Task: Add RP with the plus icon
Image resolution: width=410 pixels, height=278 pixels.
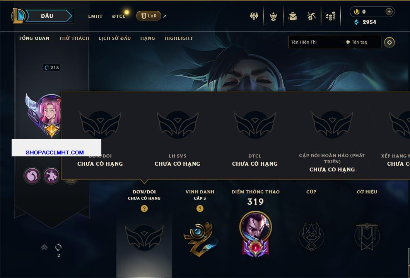Action: click(x=389, y=12)
